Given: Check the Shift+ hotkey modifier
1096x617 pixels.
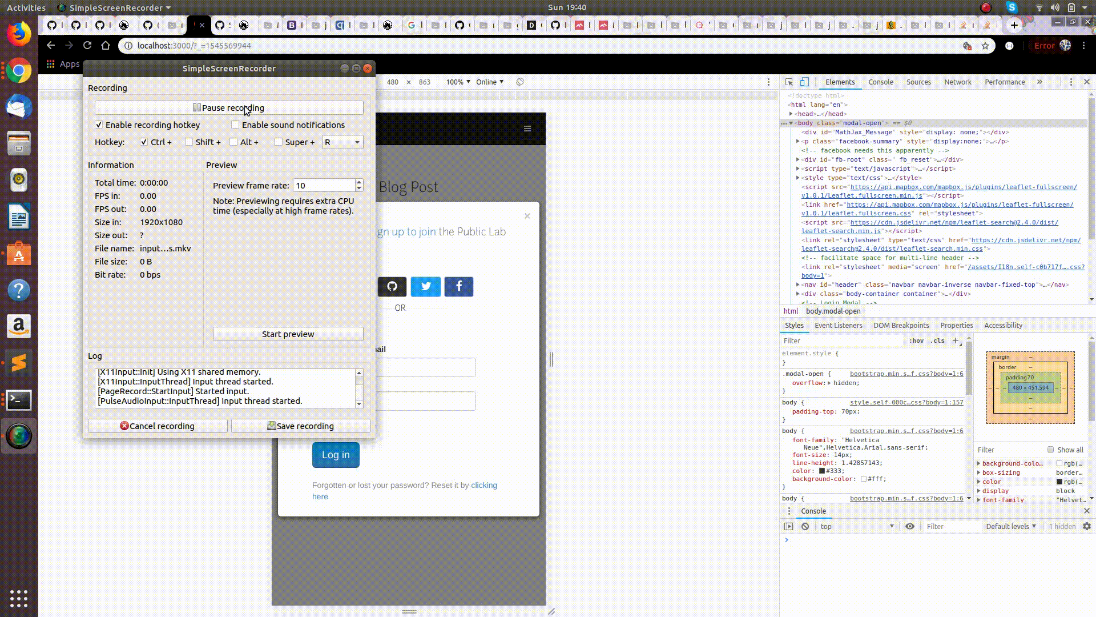Looking at the screenshot, I should point(188,142).
